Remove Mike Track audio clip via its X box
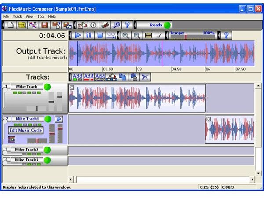The image size is (264, 198). point(72,88)
